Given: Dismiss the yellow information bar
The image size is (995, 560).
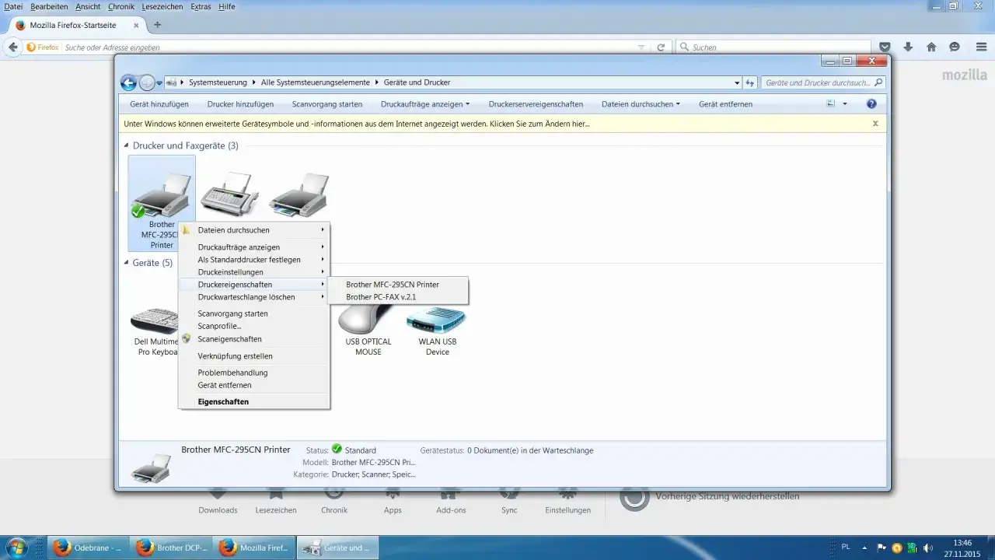Looking at the screenshot, I should (x=875, y=123).
